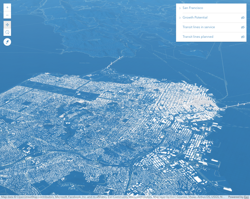Image resolution: width=250 pixels, height=199 pixels.
Task: Click the Transit lines in service label
Action: [198, 27]
